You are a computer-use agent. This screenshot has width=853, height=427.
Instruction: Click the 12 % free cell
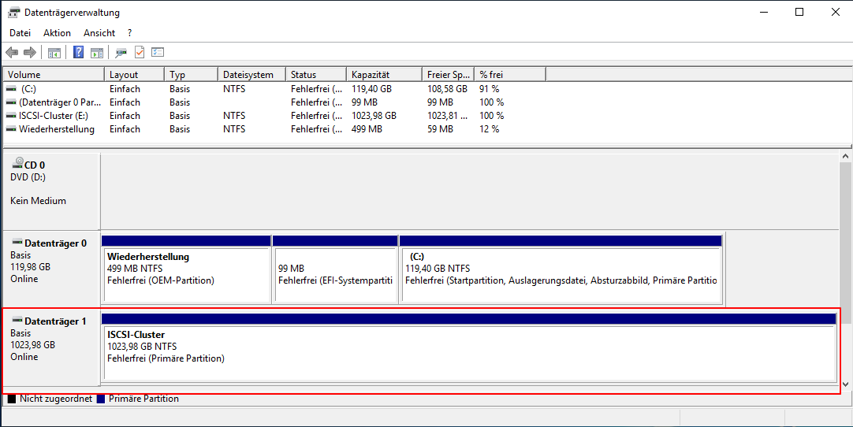(489, 129)
